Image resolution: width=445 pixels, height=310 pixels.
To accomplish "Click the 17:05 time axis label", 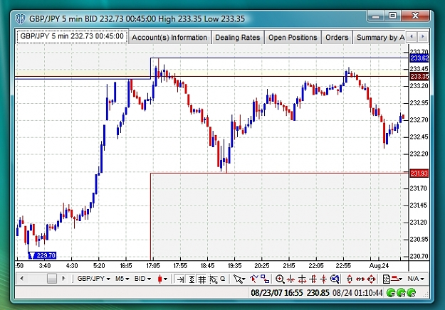I will tap(153, 266).
